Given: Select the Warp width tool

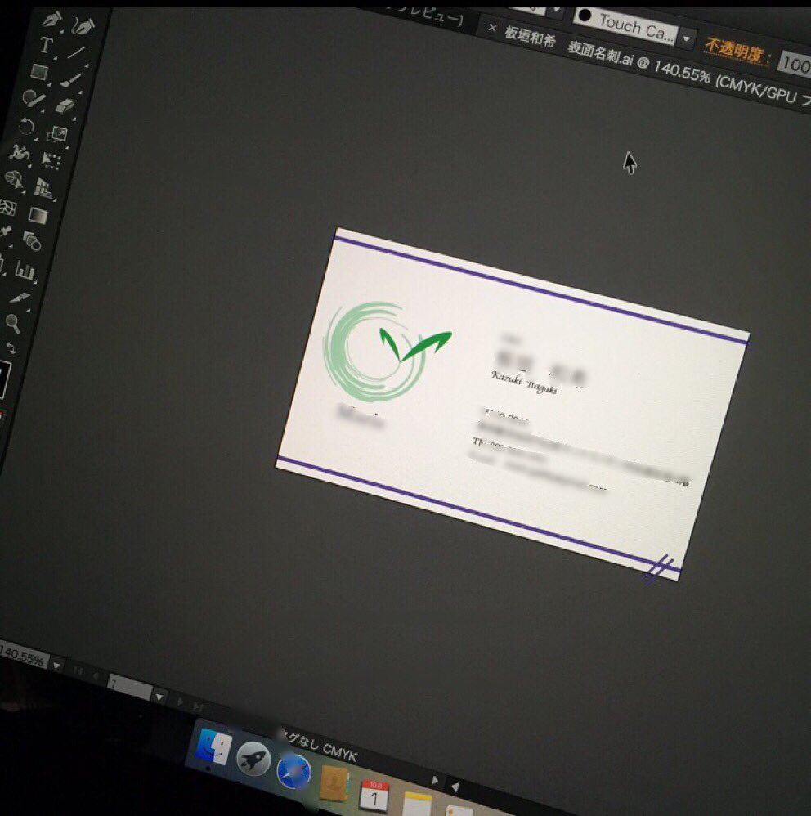Looking at the screenshot, I should 20,153.
